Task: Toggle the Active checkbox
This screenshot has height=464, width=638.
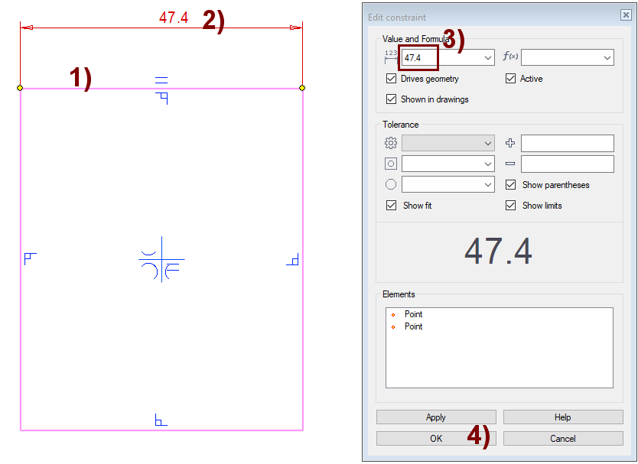Action: pyautogui.click(x=511, y=79)
